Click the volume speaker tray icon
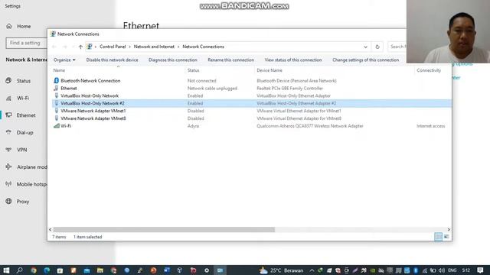Image resolution: width=490 pixels, height=275 pixels. 442,270
